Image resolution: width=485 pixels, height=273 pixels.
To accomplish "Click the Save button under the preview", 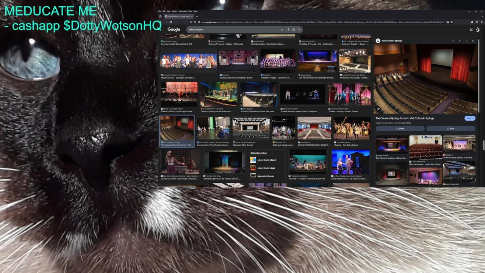I will [451, 129].
